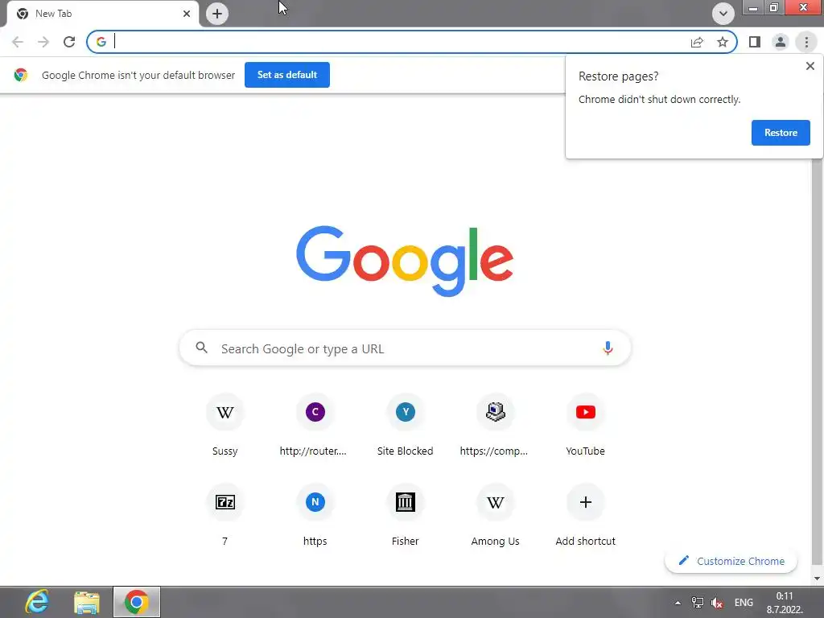The height and width of the screenshot is (618, 824).
Task: Click "Chrome didn't shut down correctly." text
Action: [659, 99]
